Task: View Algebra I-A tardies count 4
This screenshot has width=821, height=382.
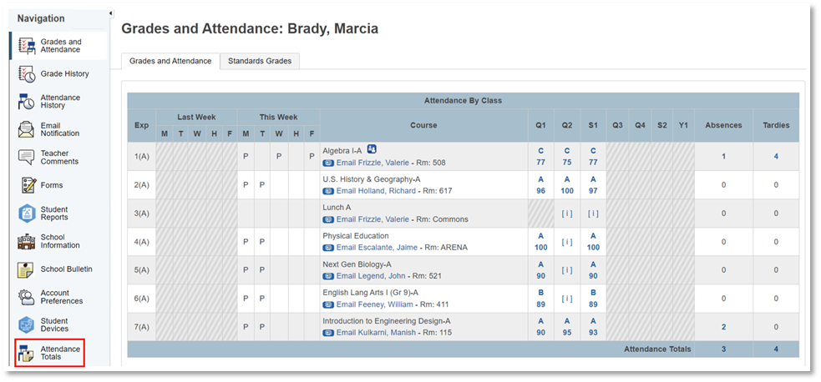Action: 776,156
